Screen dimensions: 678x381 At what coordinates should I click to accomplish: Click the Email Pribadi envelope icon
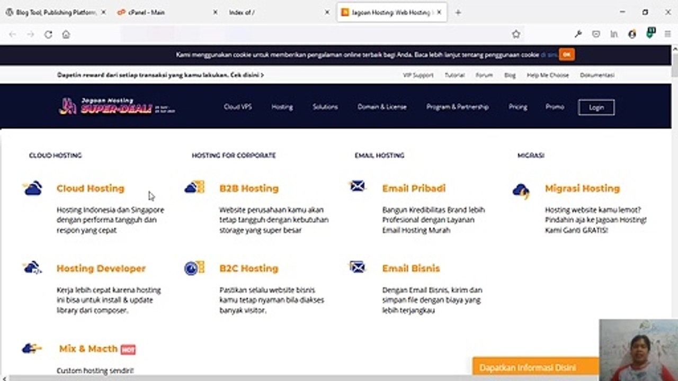pyautogui.click(x=358, y=186)
